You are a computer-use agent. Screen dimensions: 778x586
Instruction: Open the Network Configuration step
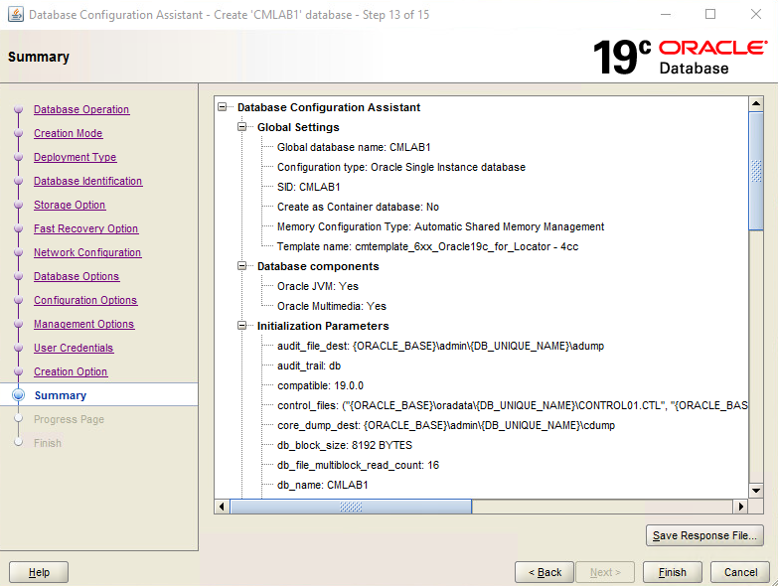pos(87,252)
